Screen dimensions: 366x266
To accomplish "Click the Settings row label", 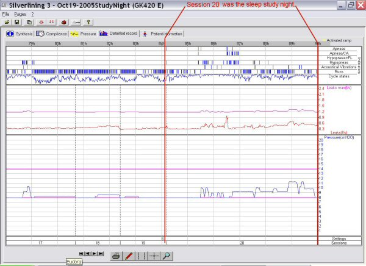I will click(x=339, y=239).
